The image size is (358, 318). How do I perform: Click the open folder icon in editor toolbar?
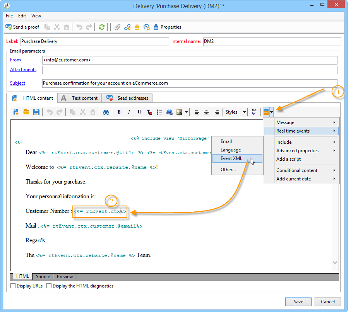click(x=26, y=112)
